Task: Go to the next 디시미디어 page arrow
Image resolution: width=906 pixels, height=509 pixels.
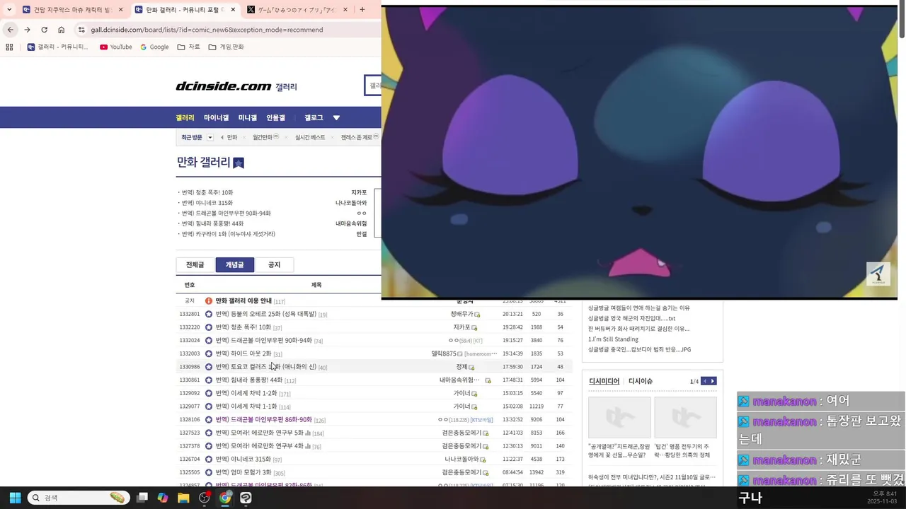Action: [713, 381]
